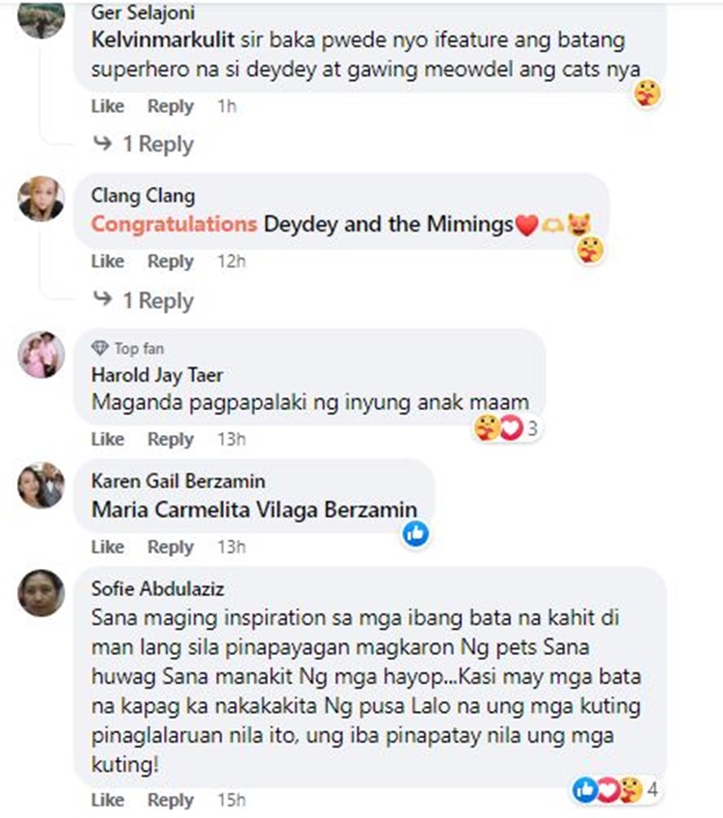Open Sofie Abdulaziz's profile picture
This screenshot has width=723, height=818.
[41, 593]
